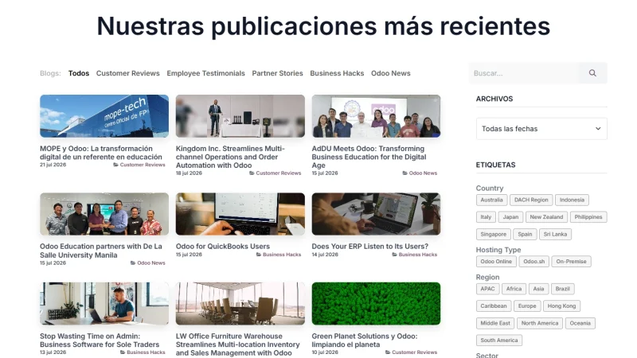This screenshot has width=637, height=358.
Task: Choose the Caribbean region tag
Action: [x=494, y=306]
